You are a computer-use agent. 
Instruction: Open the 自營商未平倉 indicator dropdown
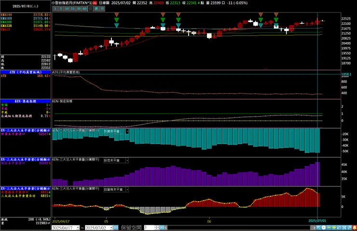point(127,189)
